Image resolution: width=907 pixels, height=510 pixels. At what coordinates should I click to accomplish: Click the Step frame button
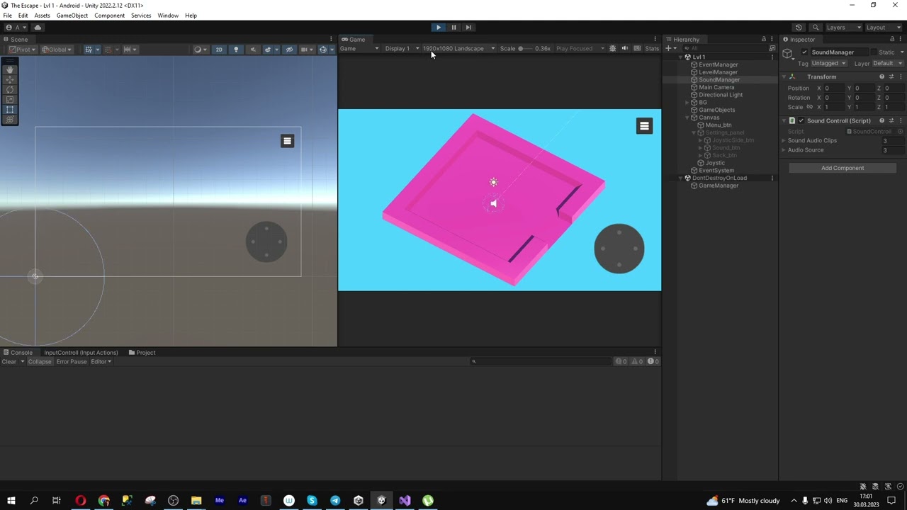(x=468, y=28)
